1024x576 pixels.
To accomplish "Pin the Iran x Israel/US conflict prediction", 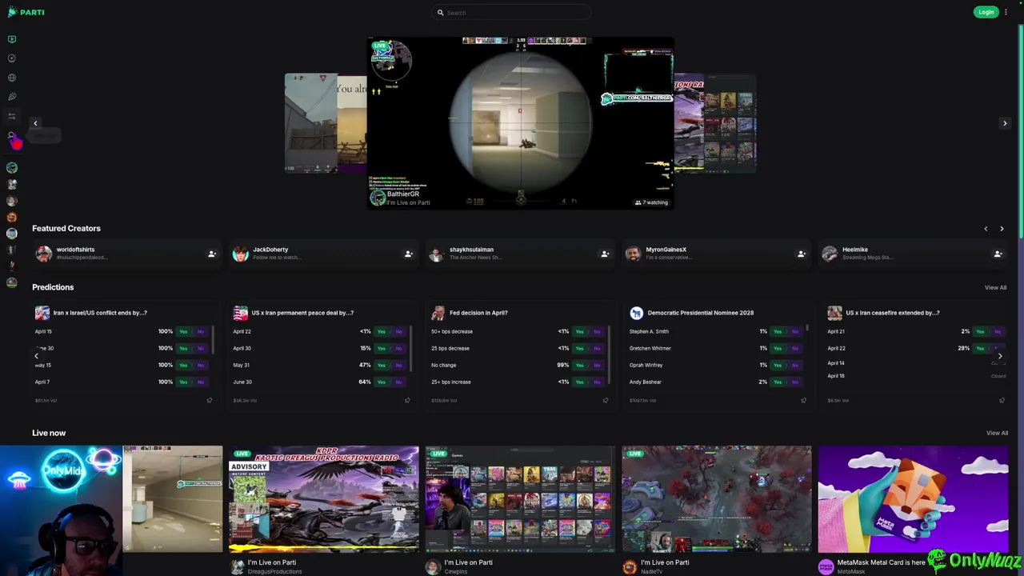I will tap(210, 400).
